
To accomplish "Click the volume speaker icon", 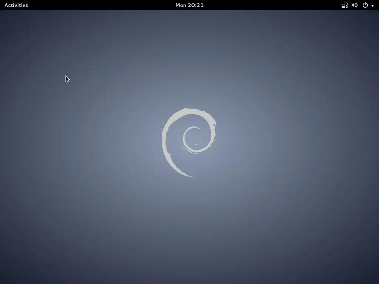I will (355, 5).
